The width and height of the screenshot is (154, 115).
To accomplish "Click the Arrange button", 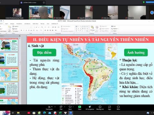I will coord(92,28).
